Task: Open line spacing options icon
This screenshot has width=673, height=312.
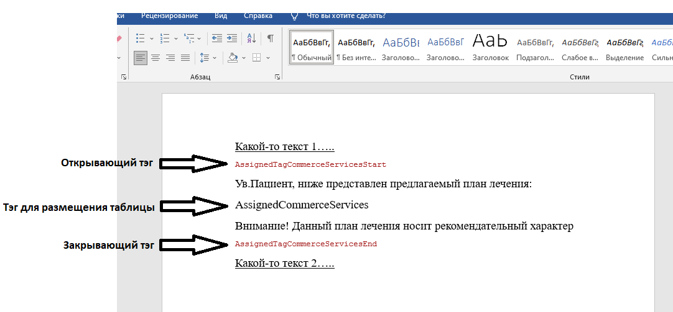Action: point(204,57)
